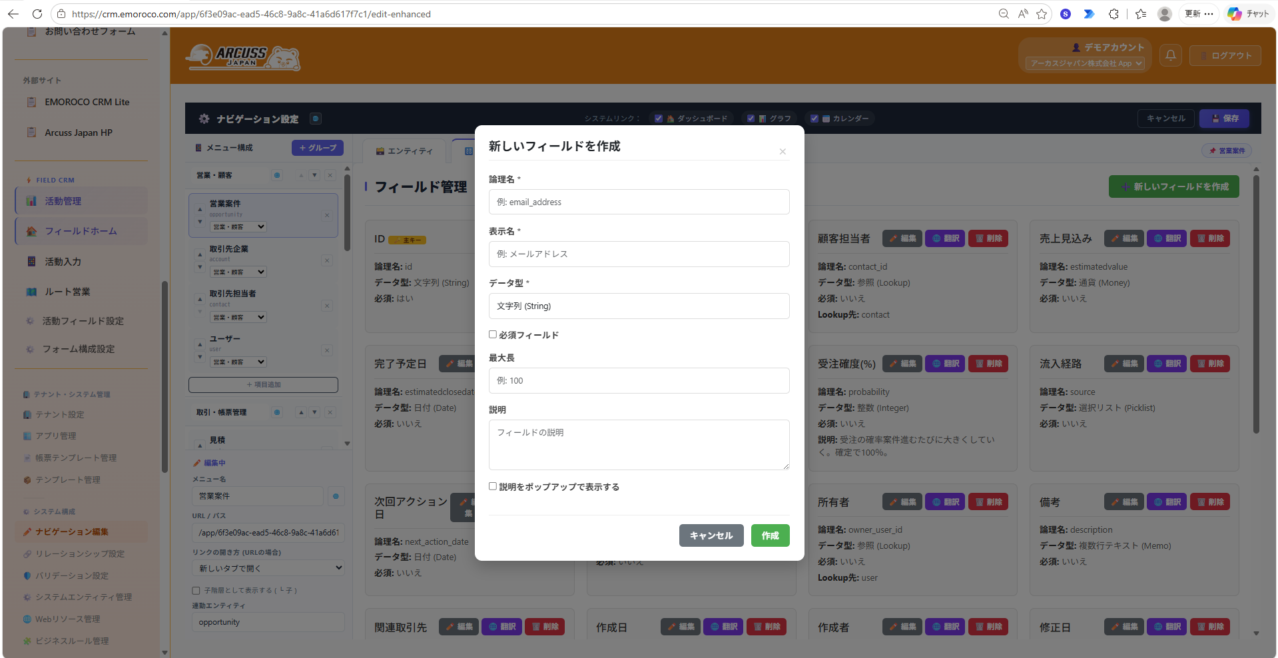1278x658 pixels.
Task: Move 営業案件 menu item down
Action: pos(200,221)
